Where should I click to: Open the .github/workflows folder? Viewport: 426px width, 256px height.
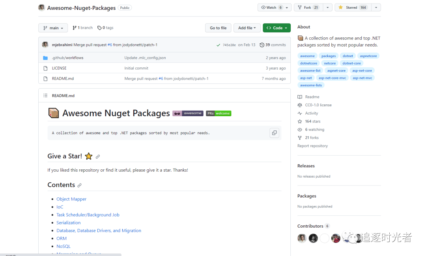tap(68, 58)
